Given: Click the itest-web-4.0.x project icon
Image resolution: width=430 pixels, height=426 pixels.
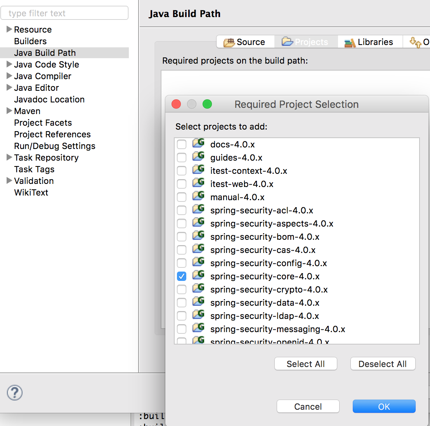Looking at the screenshot, I should (198, 183).
